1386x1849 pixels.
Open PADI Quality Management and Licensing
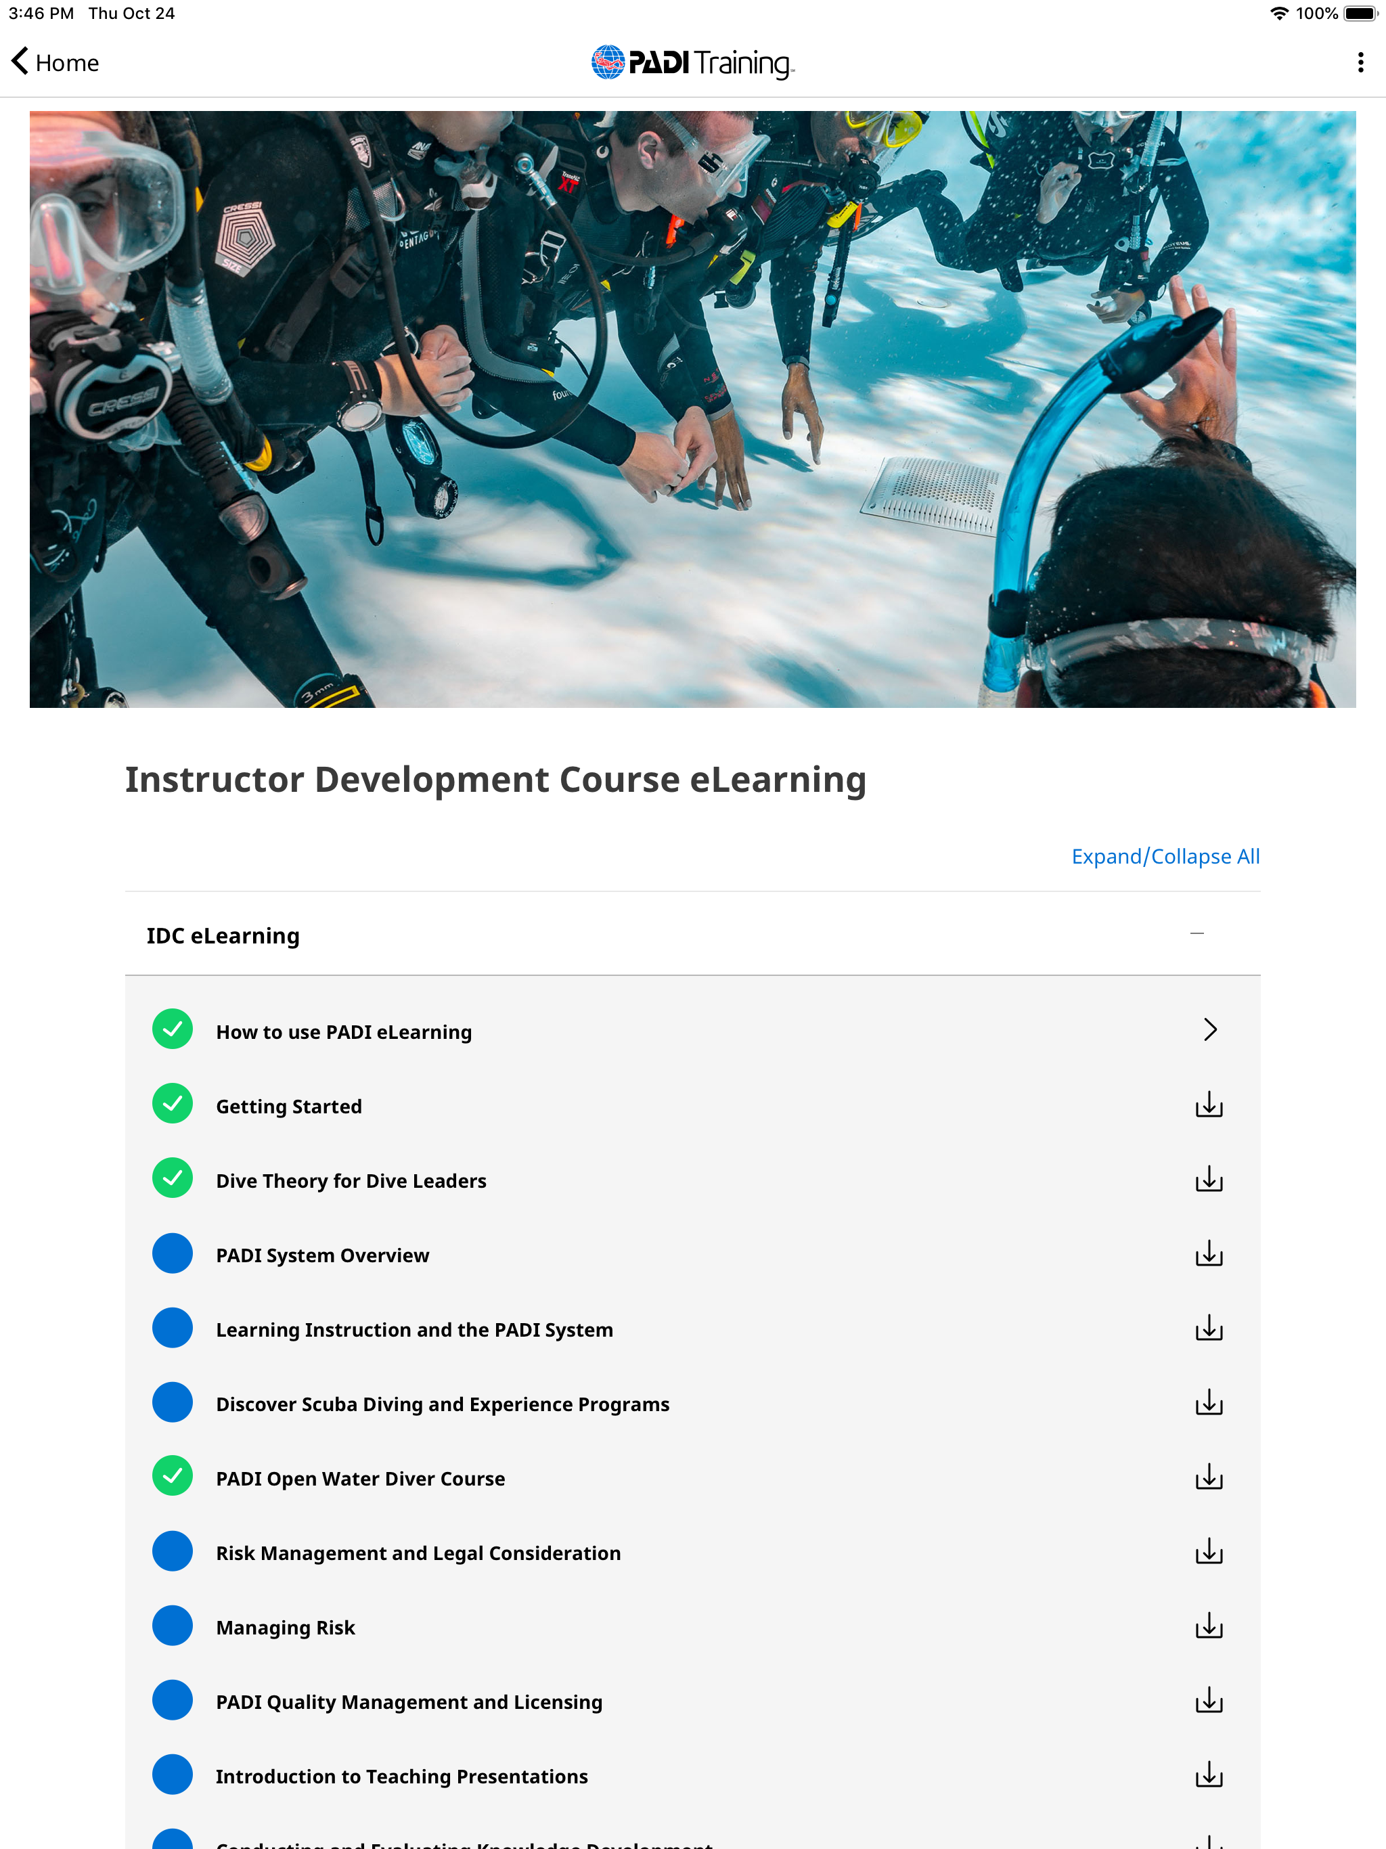(409, 1702)
